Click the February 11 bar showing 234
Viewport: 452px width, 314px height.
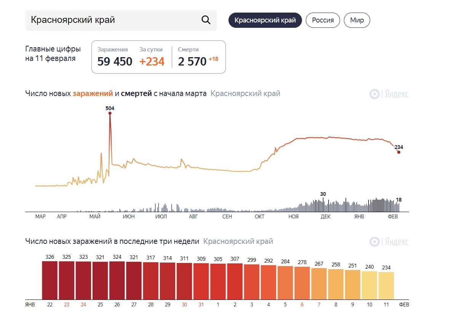(386, 285)
